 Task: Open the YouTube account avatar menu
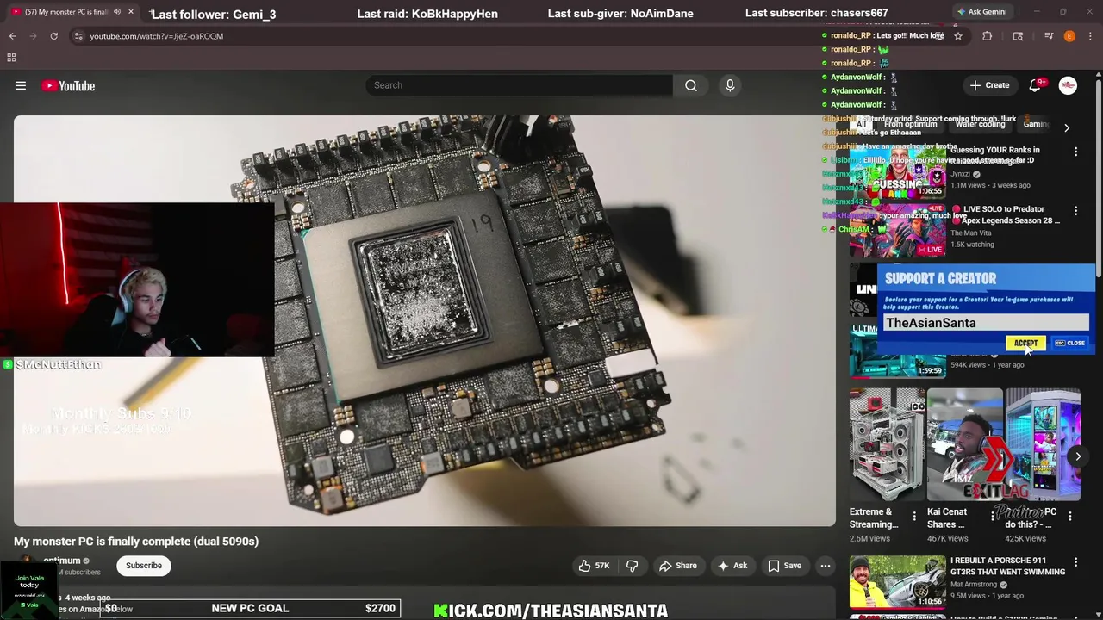pyautogui.click(x=1068, y=85)
